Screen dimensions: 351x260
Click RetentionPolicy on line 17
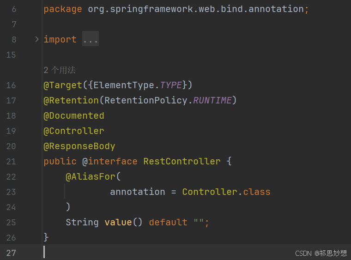(x=146, y=101)
